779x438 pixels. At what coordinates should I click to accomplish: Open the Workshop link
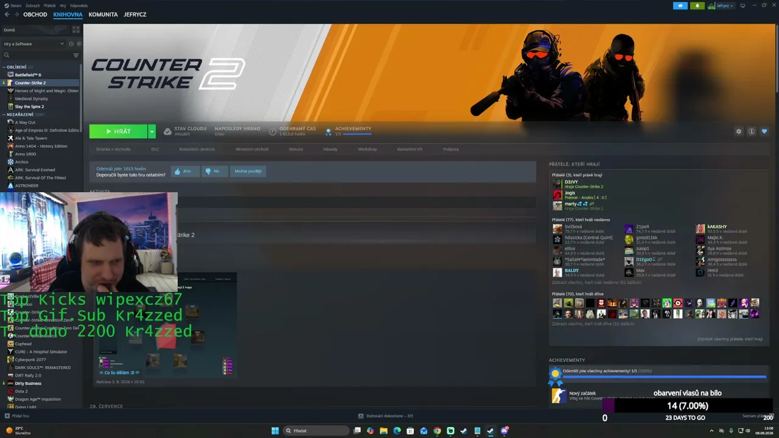[367, 149]
